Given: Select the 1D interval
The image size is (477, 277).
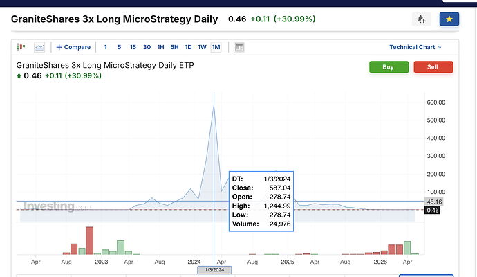Looking at the screenshot, I should (x=188, y=47).
